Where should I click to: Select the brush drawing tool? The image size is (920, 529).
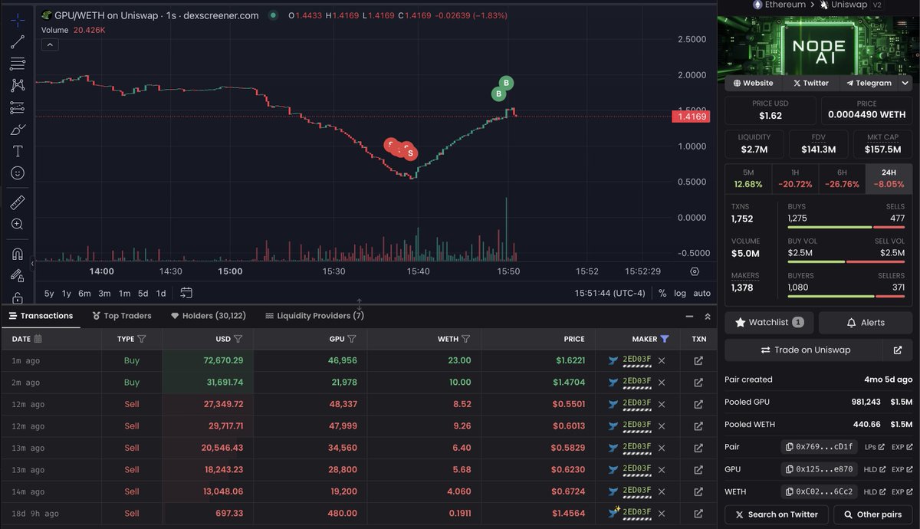click(x=17, y=130)
